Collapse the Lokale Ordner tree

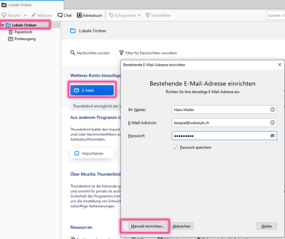point(3,25)
